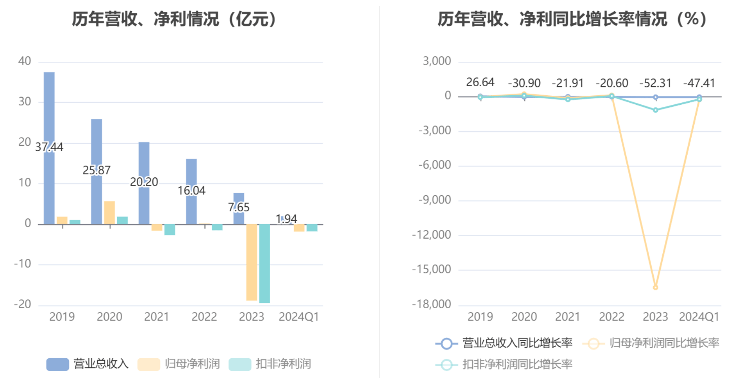Image resolution: width=739 pixels, height=379 pixels.
Task: Click the 2022 point labeled -20.60
Action: (611, 96)
